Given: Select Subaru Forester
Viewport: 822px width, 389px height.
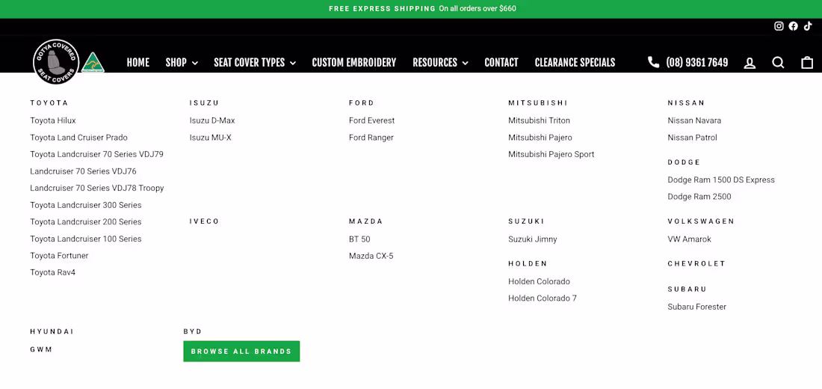Looking at the screenshot, I should [x=696, y=307].
